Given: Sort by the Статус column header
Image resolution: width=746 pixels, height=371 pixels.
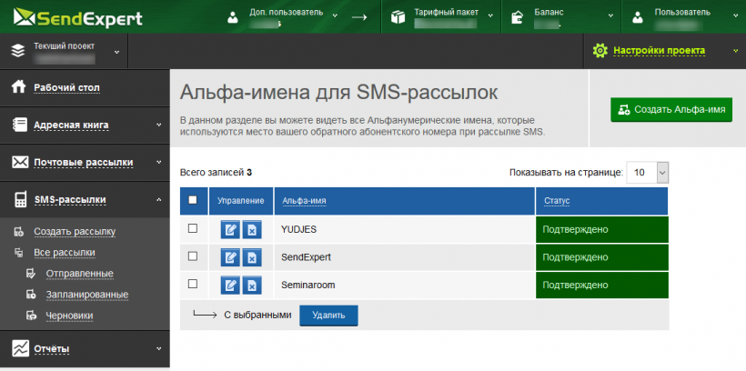Looking at the screenshot, I should click(x=557, y=200).
